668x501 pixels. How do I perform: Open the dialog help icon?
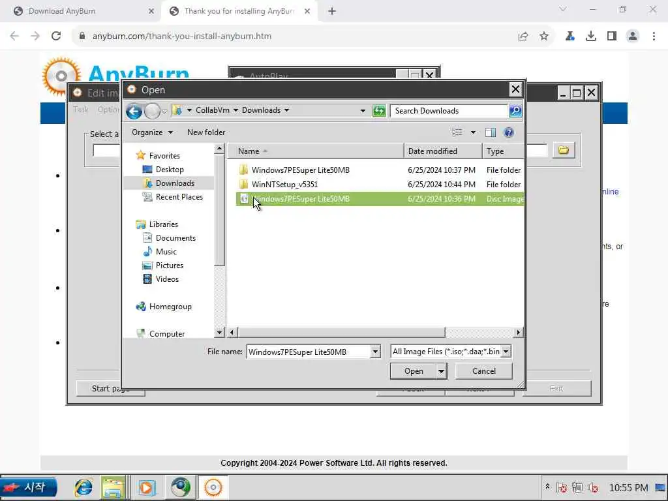pos(509,132)
